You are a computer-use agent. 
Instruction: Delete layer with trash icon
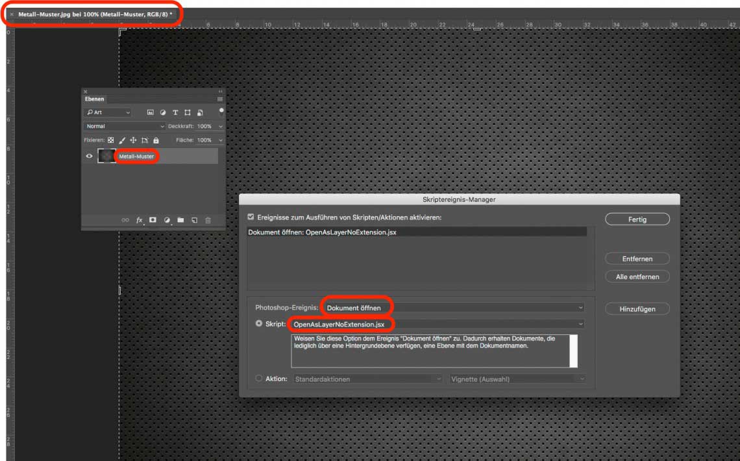click(208, 220)
